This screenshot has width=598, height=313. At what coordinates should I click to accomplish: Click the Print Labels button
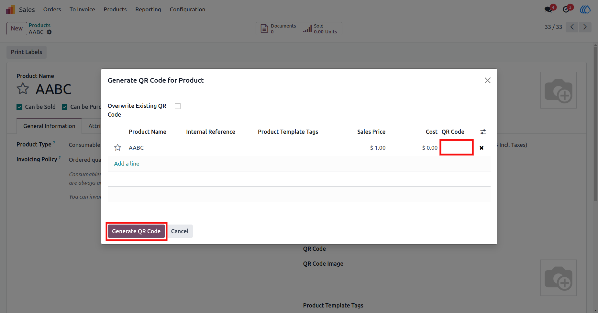point(27,52)
